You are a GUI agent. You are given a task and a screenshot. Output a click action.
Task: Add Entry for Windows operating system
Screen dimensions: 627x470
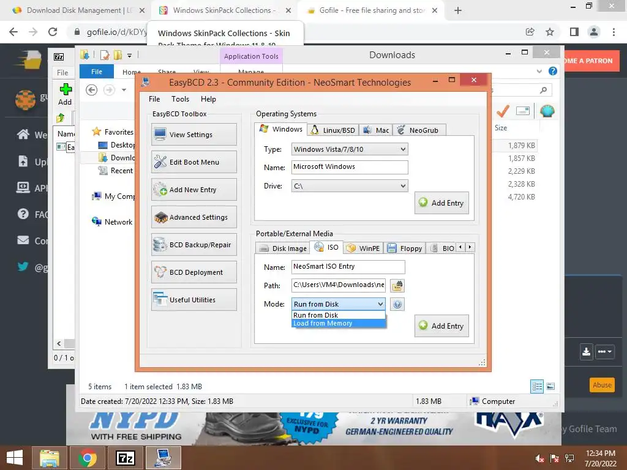(x=441, y=203)
